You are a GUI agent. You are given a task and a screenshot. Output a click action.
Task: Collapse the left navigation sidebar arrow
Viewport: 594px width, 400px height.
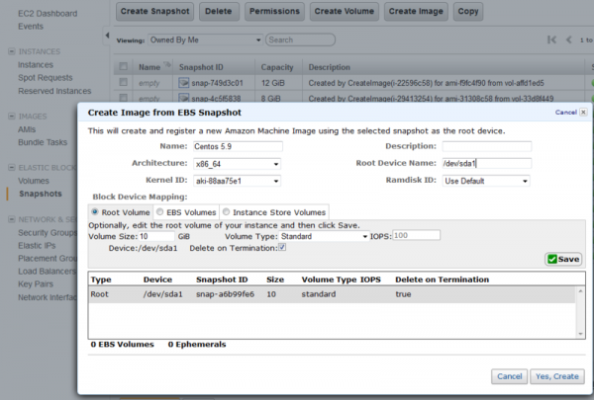[x=107, y=38]
